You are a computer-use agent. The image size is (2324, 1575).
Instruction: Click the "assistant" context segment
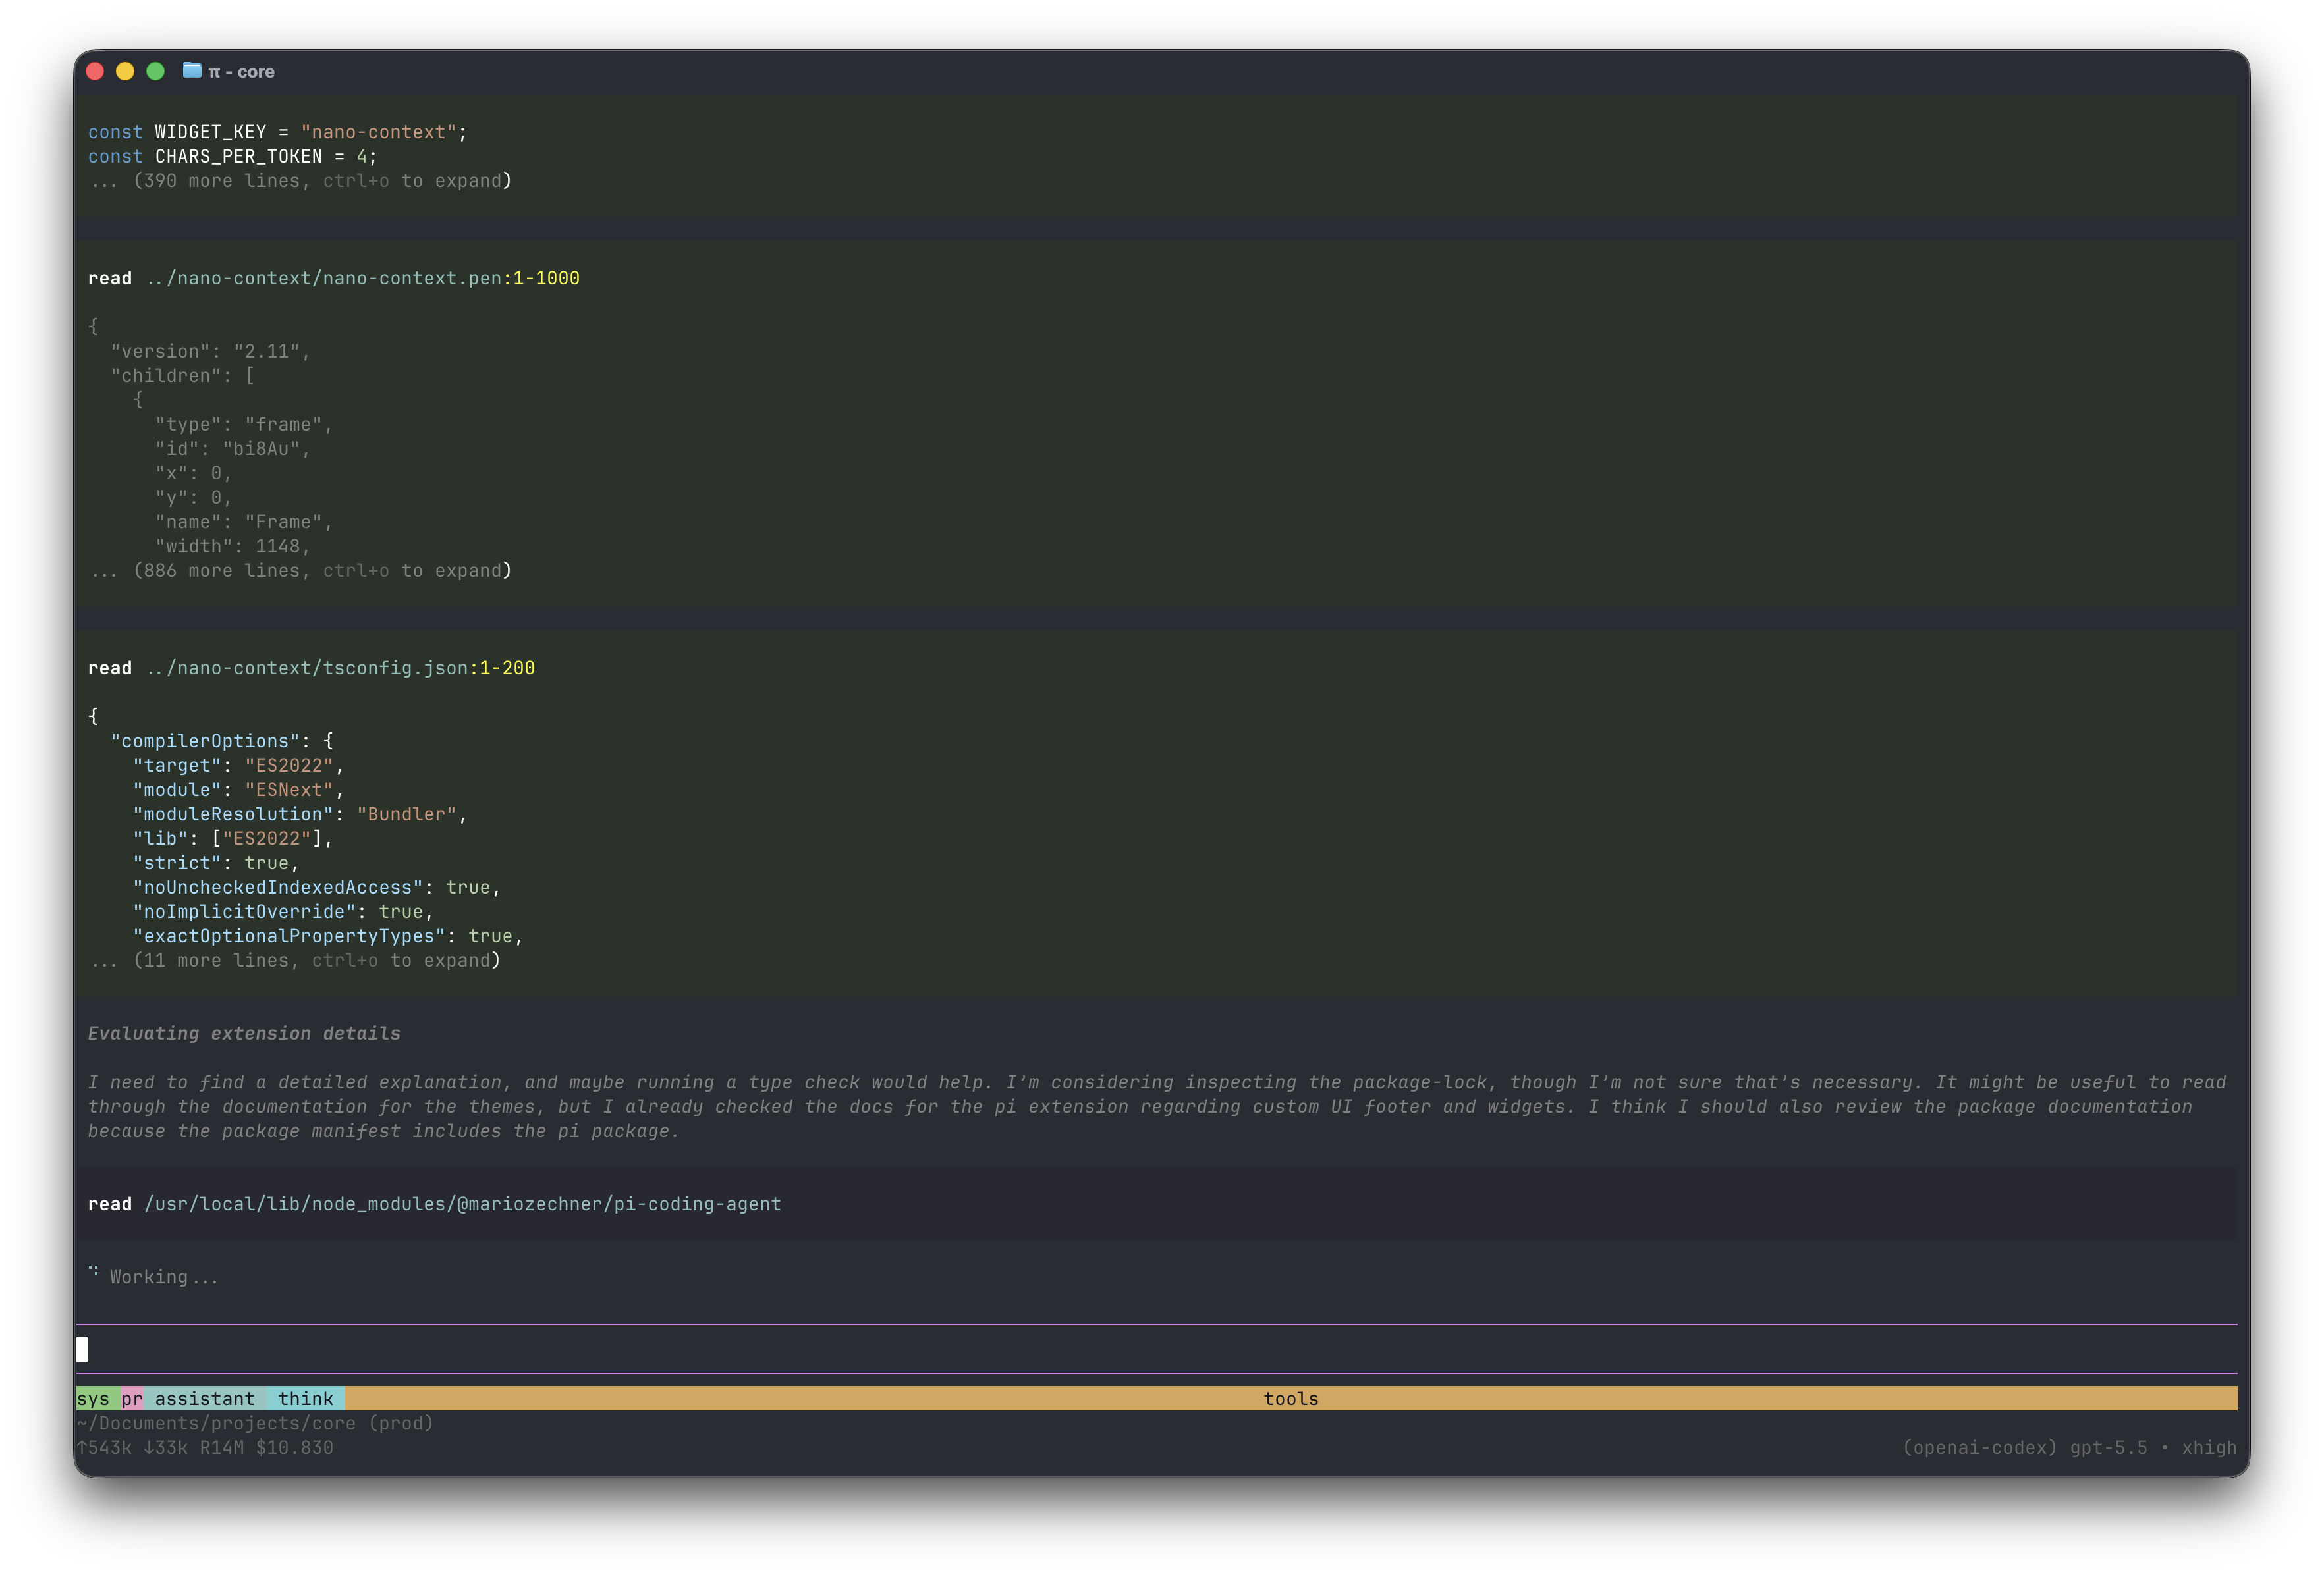pyautogui.click(x=205, y=1399)
